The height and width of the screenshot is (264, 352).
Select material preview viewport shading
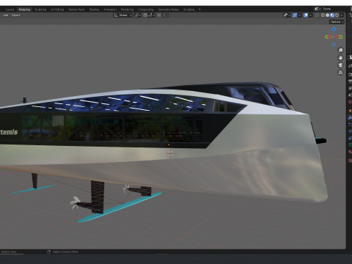coord(332,15)
